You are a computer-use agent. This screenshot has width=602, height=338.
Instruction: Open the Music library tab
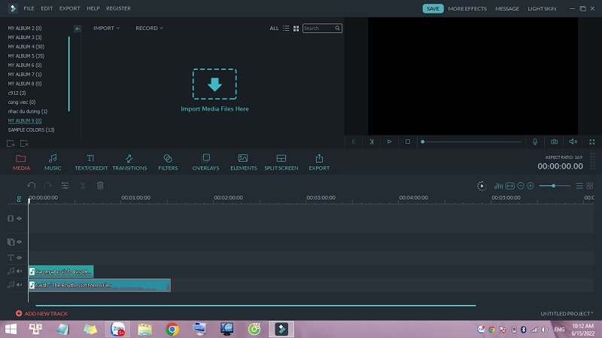pos(53,162)
